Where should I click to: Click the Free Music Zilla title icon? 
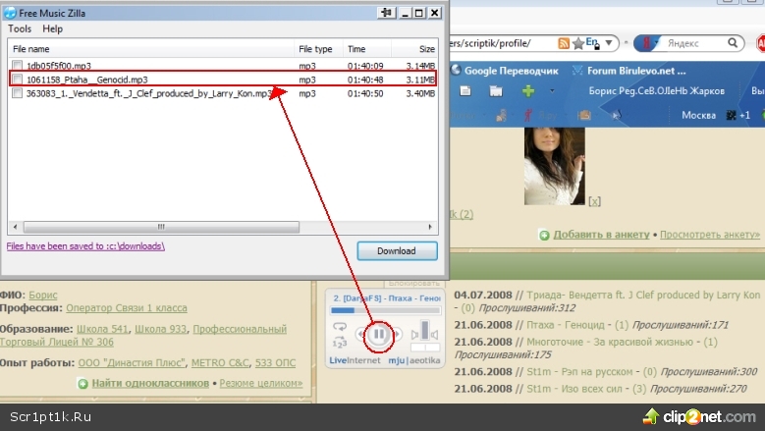coord(10,13)
